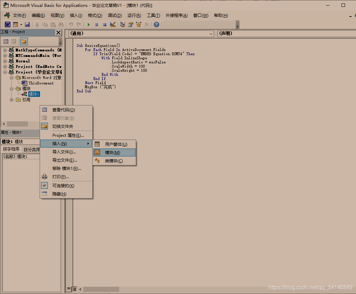Pause execution with the Break icon

(x=97, y=24)
